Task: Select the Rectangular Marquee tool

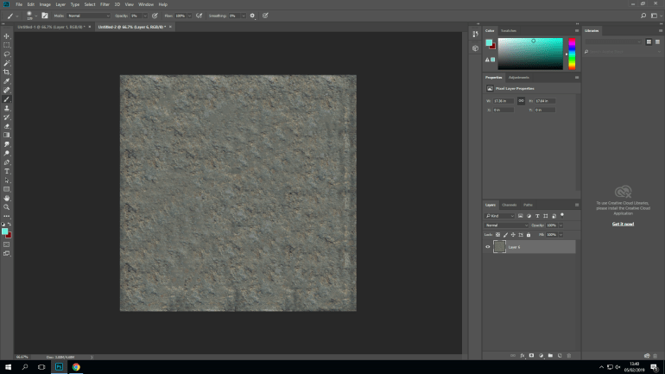Action: pos(7,45)
